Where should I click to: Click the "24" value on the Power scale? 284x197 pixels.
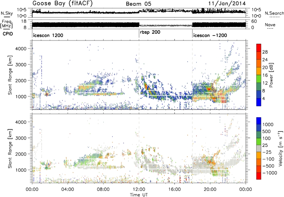coord(265,60)
